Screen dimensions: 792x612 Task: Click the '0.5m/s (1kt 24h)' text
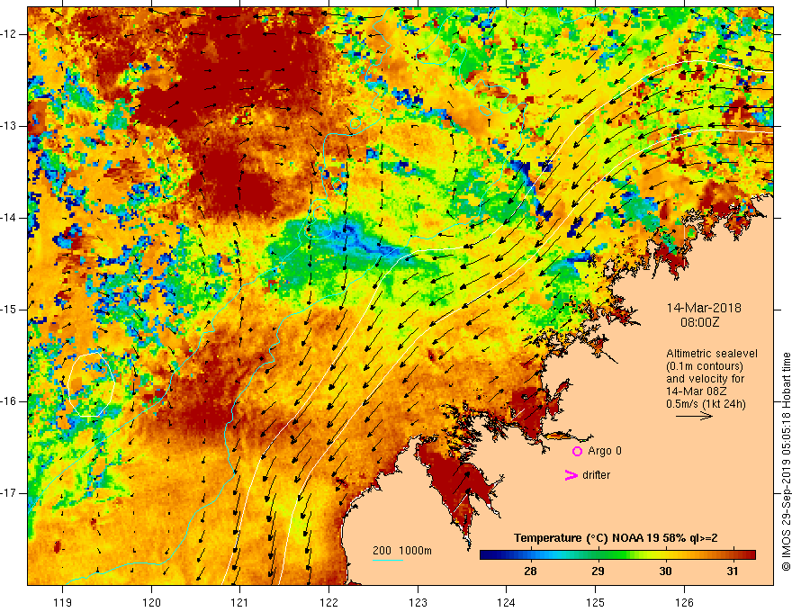coord(706,404)
